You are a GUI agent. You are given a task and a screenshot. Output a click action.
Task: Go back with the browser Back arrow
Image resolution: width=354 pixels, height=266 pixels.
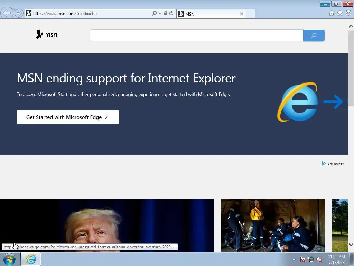point(7,13)
